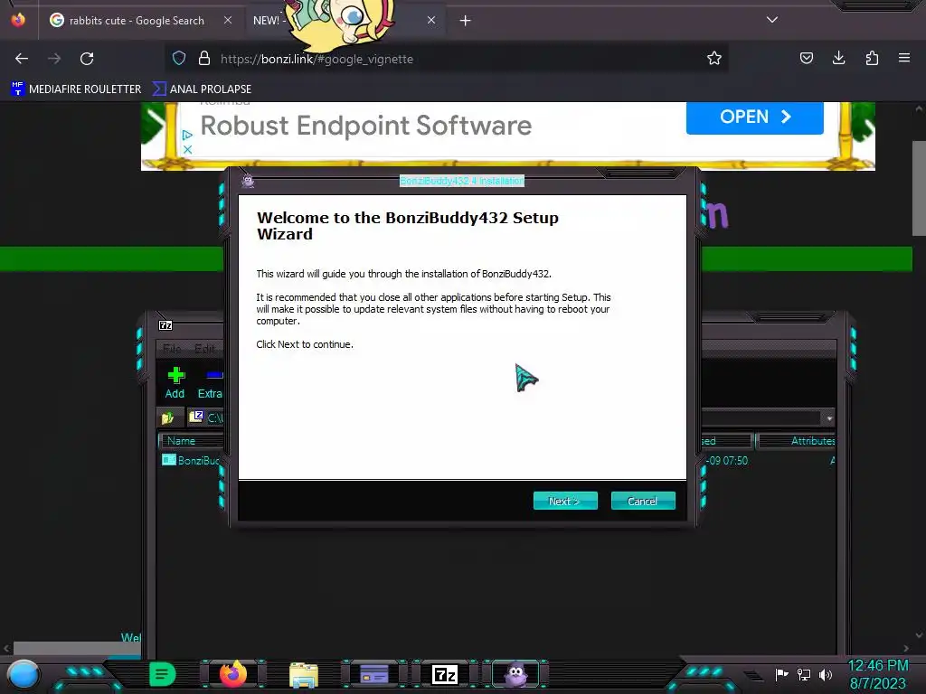Open the File menu in 7-Zip
Image resolution: width=926 pixels, height=694 pixels.
(172, 349)
